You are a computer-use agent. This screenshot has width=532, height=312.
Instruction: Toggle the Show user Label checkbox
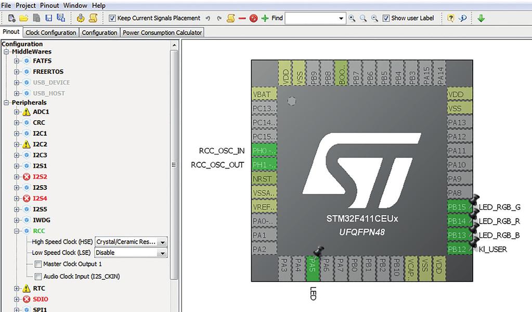tap(386, 18)
